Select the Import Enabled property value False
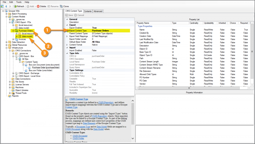 click(x=94, y=50)
